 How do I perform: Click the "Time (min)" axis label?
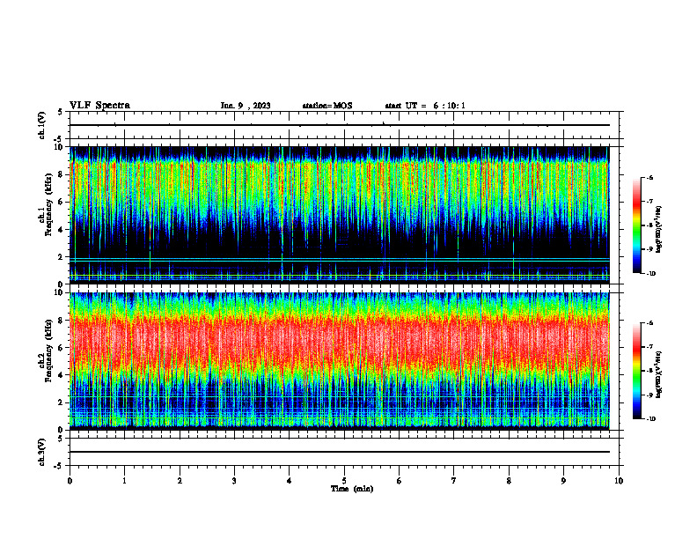[x=352, y=489]
